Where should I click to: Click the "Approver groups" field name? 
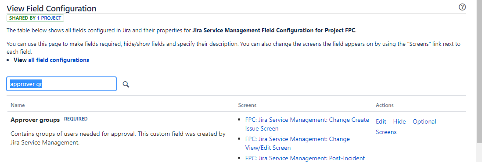click(x=35, y=120)
